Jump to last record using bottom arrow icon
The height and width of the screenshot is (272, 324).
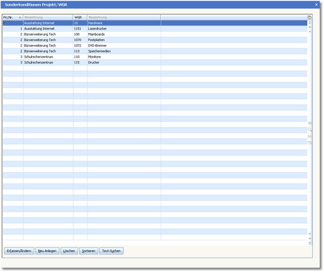pyautogui.click(x=310, y=243)
